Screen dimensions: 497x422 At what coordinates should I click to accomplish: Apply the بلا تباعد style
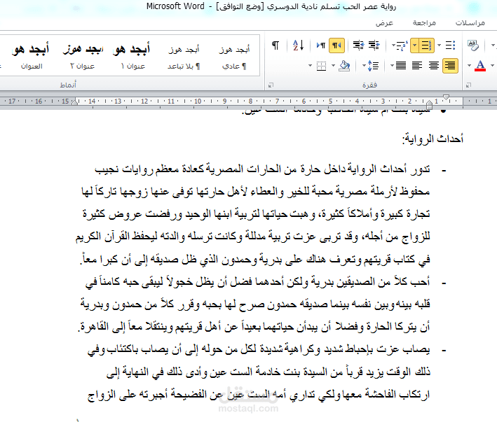184,56
